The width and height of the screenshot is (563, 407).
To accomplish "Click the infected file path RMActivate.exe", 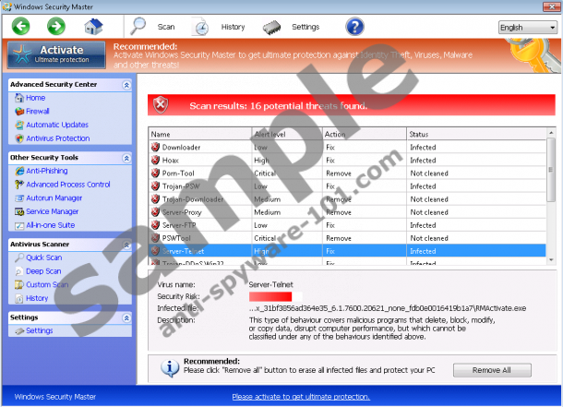I will (x=388, y=308).
